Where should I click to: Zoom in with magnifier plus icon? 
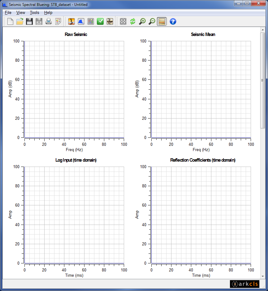click(x=142, y=21)
